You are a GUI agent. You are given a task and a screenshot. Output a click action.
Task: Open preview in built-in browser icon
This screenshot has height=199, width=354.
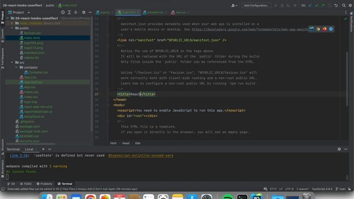(x=311, y=29)
